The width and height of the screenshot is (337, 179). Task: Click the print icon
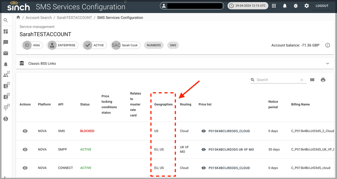(323, 80)
